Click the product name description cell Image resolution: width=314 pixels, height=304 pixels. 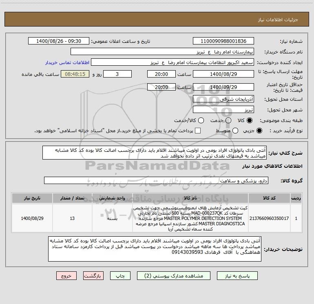(190, 218)
